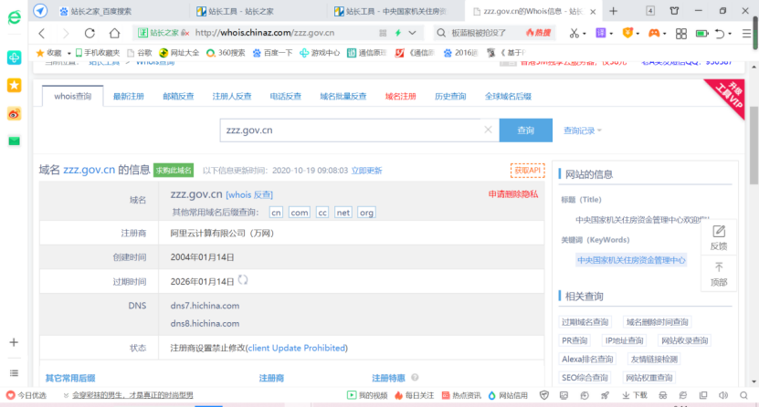Click the purple extension icon in toolbar

pos(601,33)
